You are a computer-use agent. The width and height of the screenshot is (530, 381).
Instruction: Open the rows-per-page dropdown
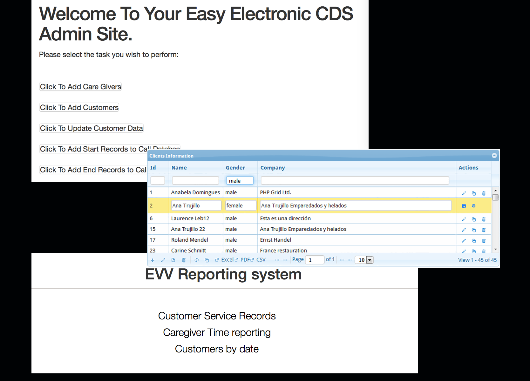pos(369,260)
